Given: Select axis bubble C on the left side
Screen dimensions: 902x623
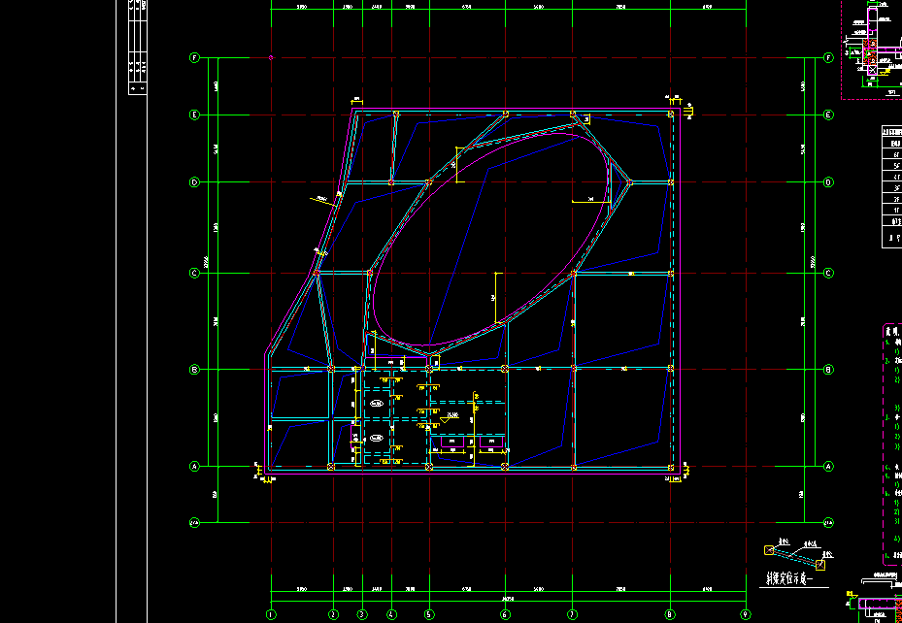Looking at the screenshot, I should (194, 273).
